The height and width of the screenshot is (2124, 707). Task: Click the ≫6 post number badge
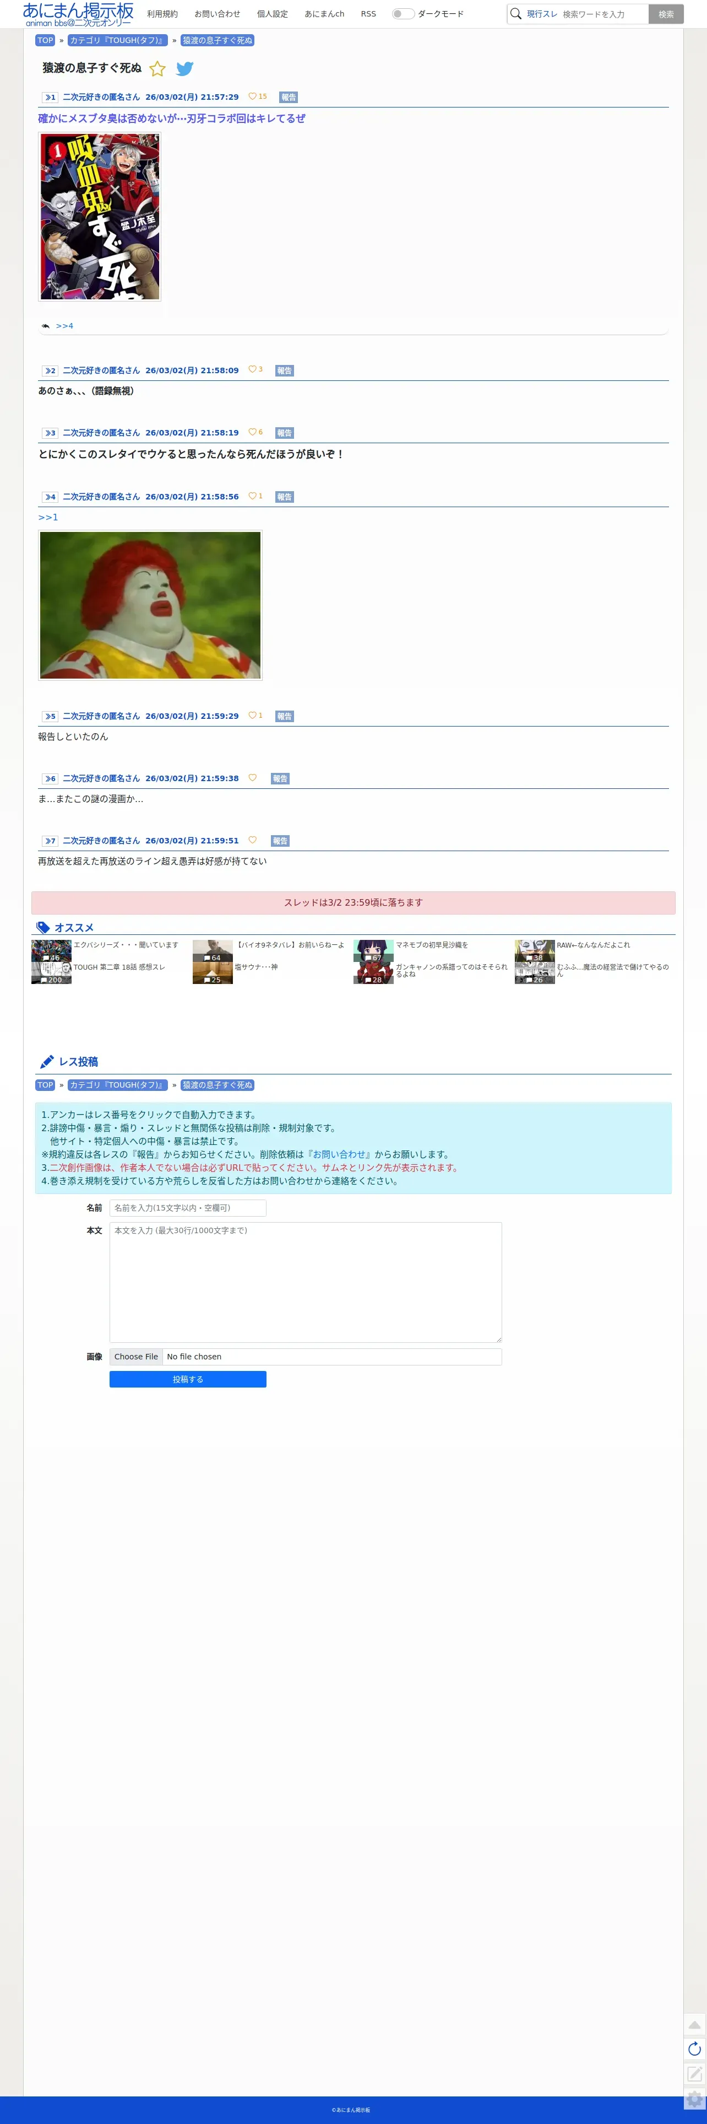click(50, 778)
